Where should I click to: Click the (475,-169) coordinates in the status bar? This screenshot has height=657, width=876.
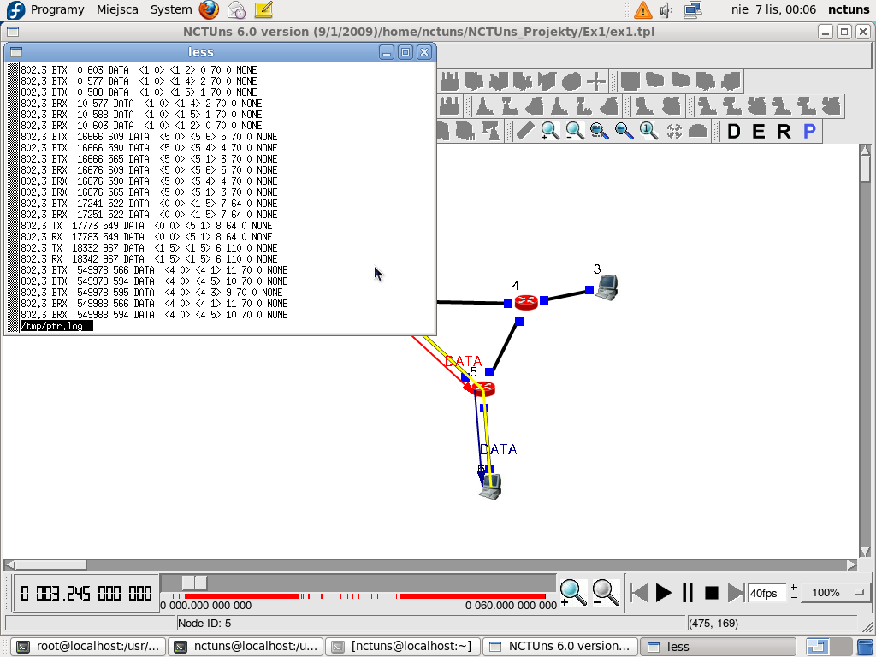[x=713, y=623]
